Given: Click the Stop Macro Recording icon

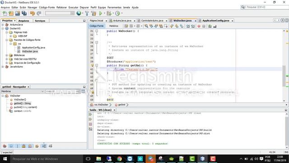Looking at the screenshot, I should pyautogui.click(x=204, y=26).
